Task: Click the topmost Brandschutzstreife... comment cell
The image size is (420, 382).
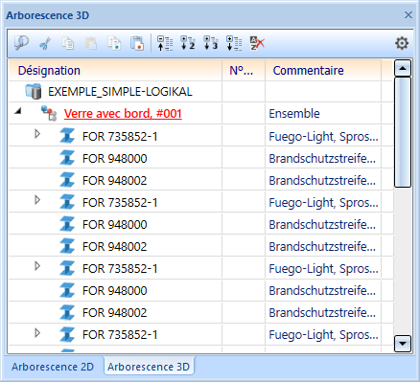Action: point(323,158)
